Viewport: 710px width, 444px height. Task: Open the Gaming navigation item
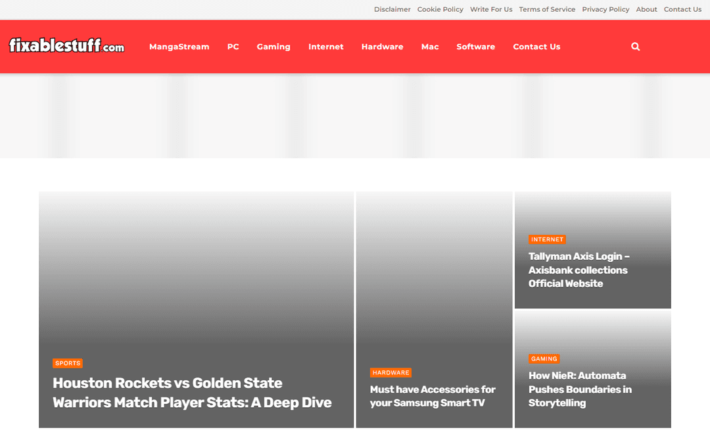tap(273, 47)
